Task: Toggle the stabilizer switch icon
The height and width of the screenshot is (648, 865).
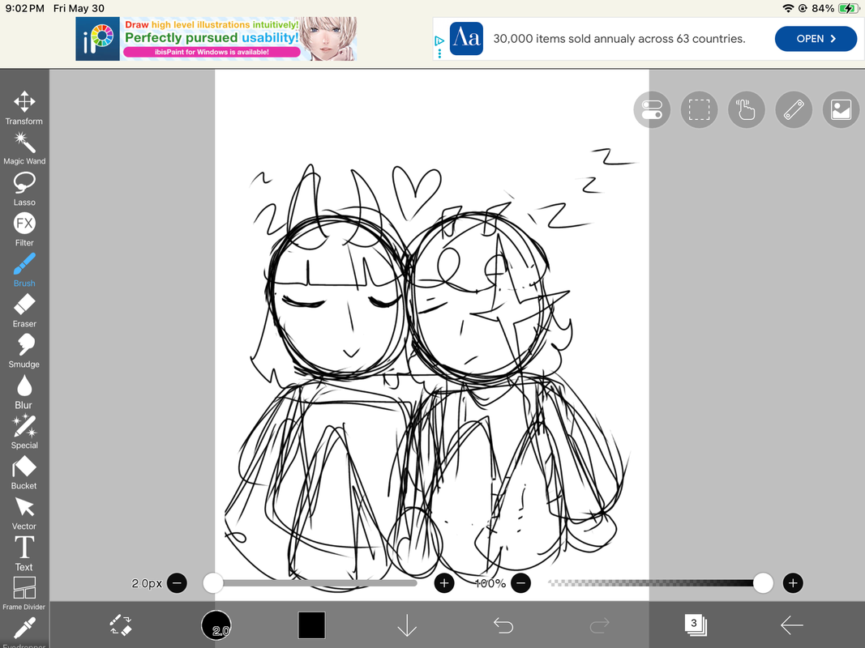Action: 652,109
